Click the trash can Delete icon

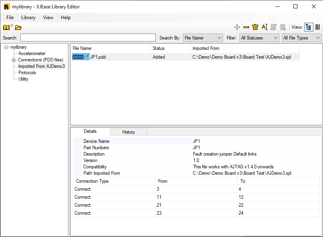coord(255,27)
